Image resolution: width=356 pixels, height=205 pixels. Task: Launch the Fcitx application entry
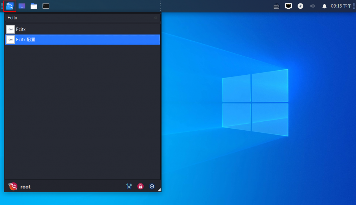tap(83, 29)
